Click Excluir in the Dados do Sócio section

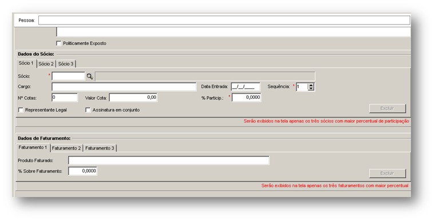point(387,109)
